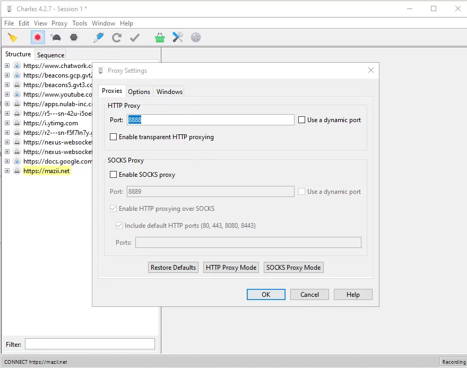The image size is (467, 368).
Task: Stop recording using the red record icon
Action: pyautogui.click(x=37, y=37)
